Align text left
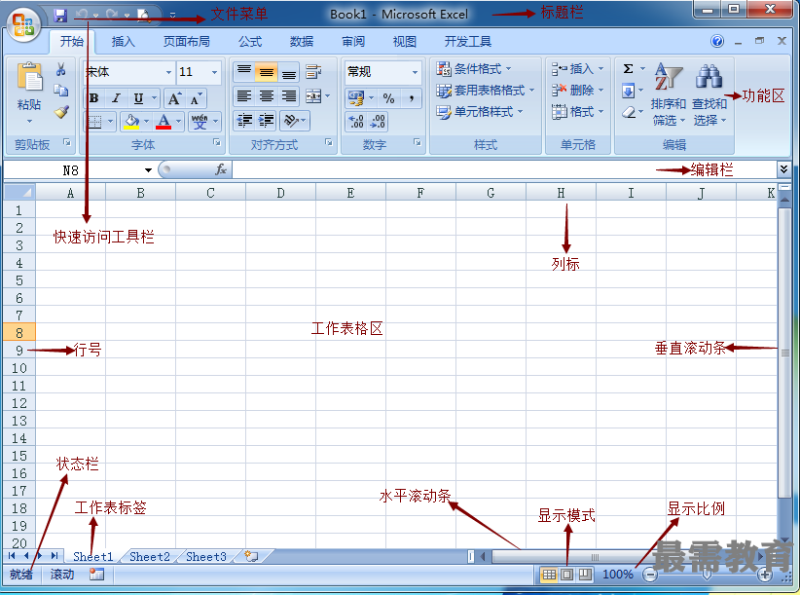Image resolution: width=800 pixels, height=595 pixels. tap(244, 96)
